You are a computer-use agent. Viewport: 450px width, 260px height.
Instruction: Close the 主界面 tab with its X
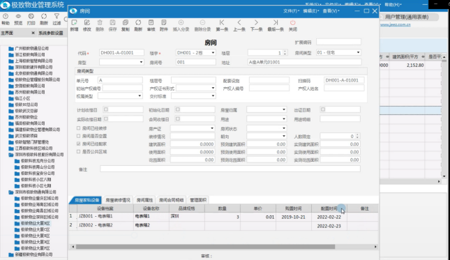33,33
